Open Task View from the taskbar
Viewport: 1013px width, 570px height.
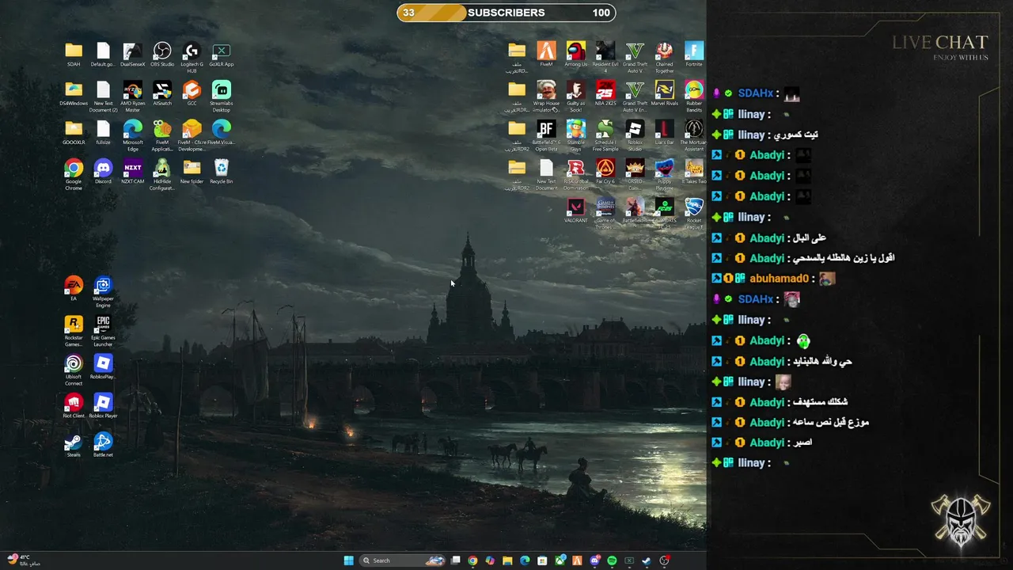click(x=456, y=560)
